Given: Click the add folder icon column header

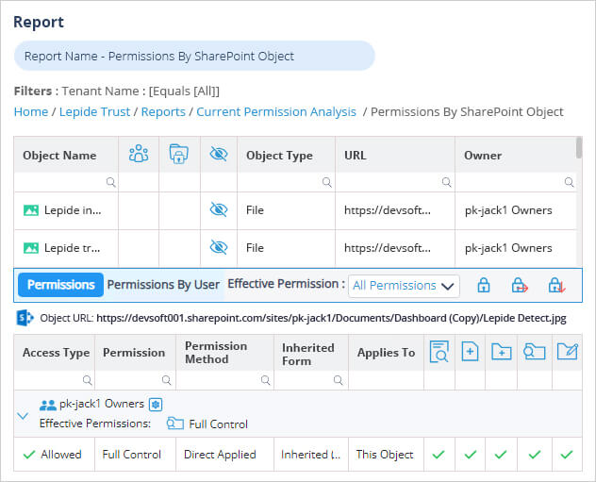Looking at the screenshot, I should (x=501, y=352).
